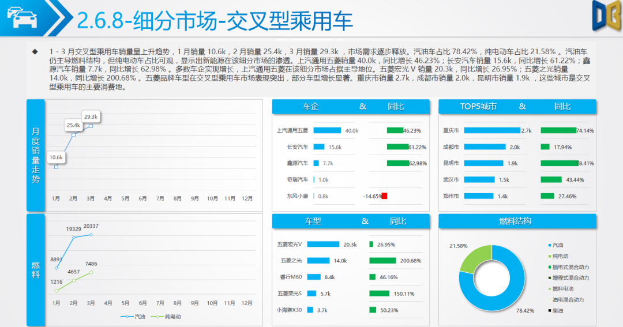Click the 7486 electric March data point
This screenshot has width=623, height=327.
pyautogui.click(x=91, y=272)
